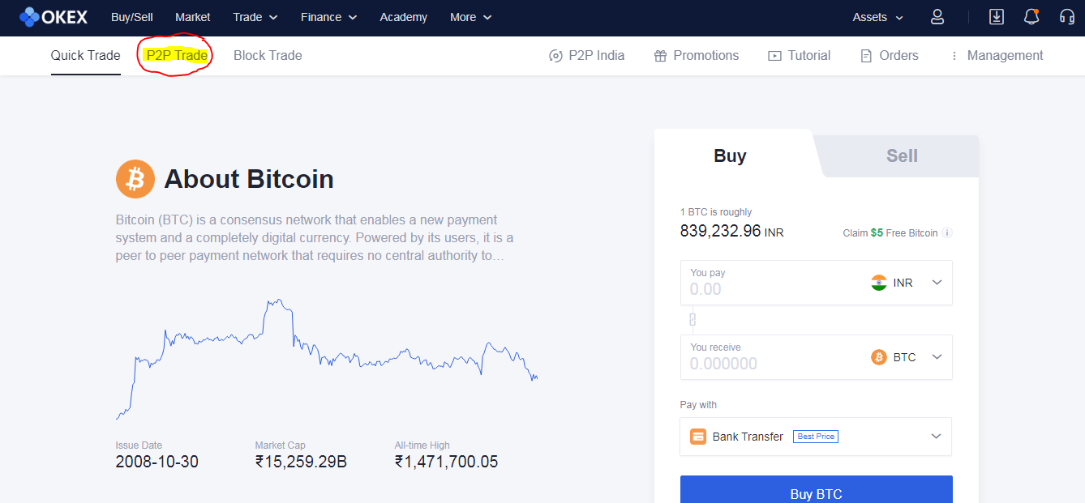Click the swap icon between pay and receive
1085x503 pixels.
coord(693,320)
